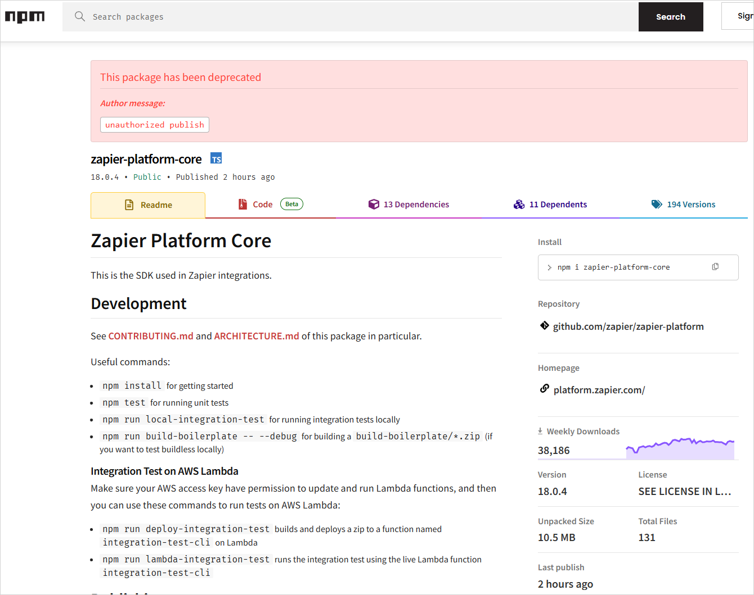The image size is (754, 595).
Task: Open the 194 Versions tab
Action: tap(691, 204)
